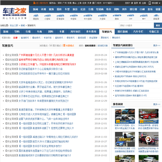This screenshot has width=162, height=162.
Task: Open ranking item 比亚迪S7
Action: tap(129, 86)
